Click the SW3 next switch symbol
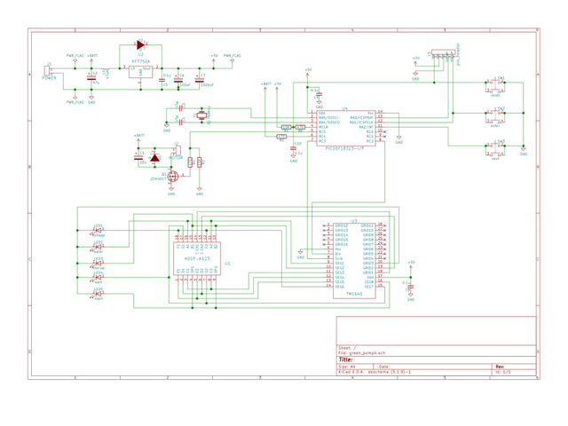Viewport: 568px width, 426px height. [495, 149]
